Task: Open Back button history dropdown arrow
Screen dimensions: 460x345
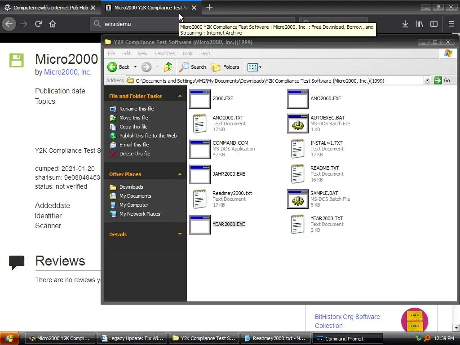Action: (135, 67)
